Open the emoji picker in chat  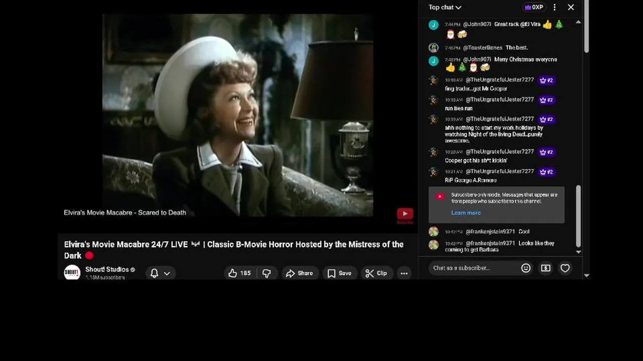(x=525, y=268)
